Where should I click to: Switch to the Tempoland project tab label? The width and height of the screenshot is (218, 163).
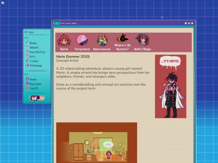[x=82, y=49]
